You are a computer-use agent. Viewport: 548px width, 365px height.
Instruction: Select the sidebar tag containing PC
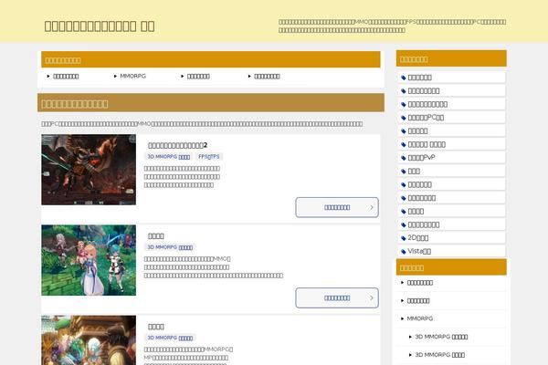tap(451, 118)
